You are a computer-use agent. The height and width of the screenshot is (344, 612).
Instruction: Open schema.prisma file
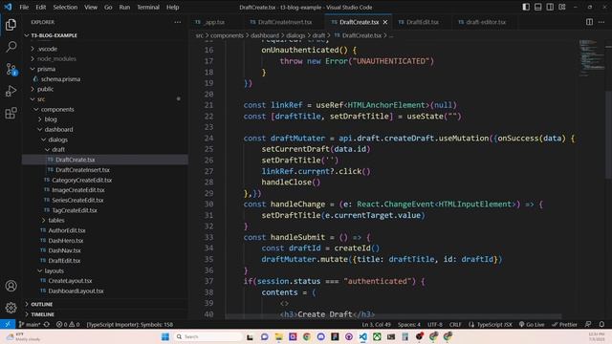pos(60,79)
